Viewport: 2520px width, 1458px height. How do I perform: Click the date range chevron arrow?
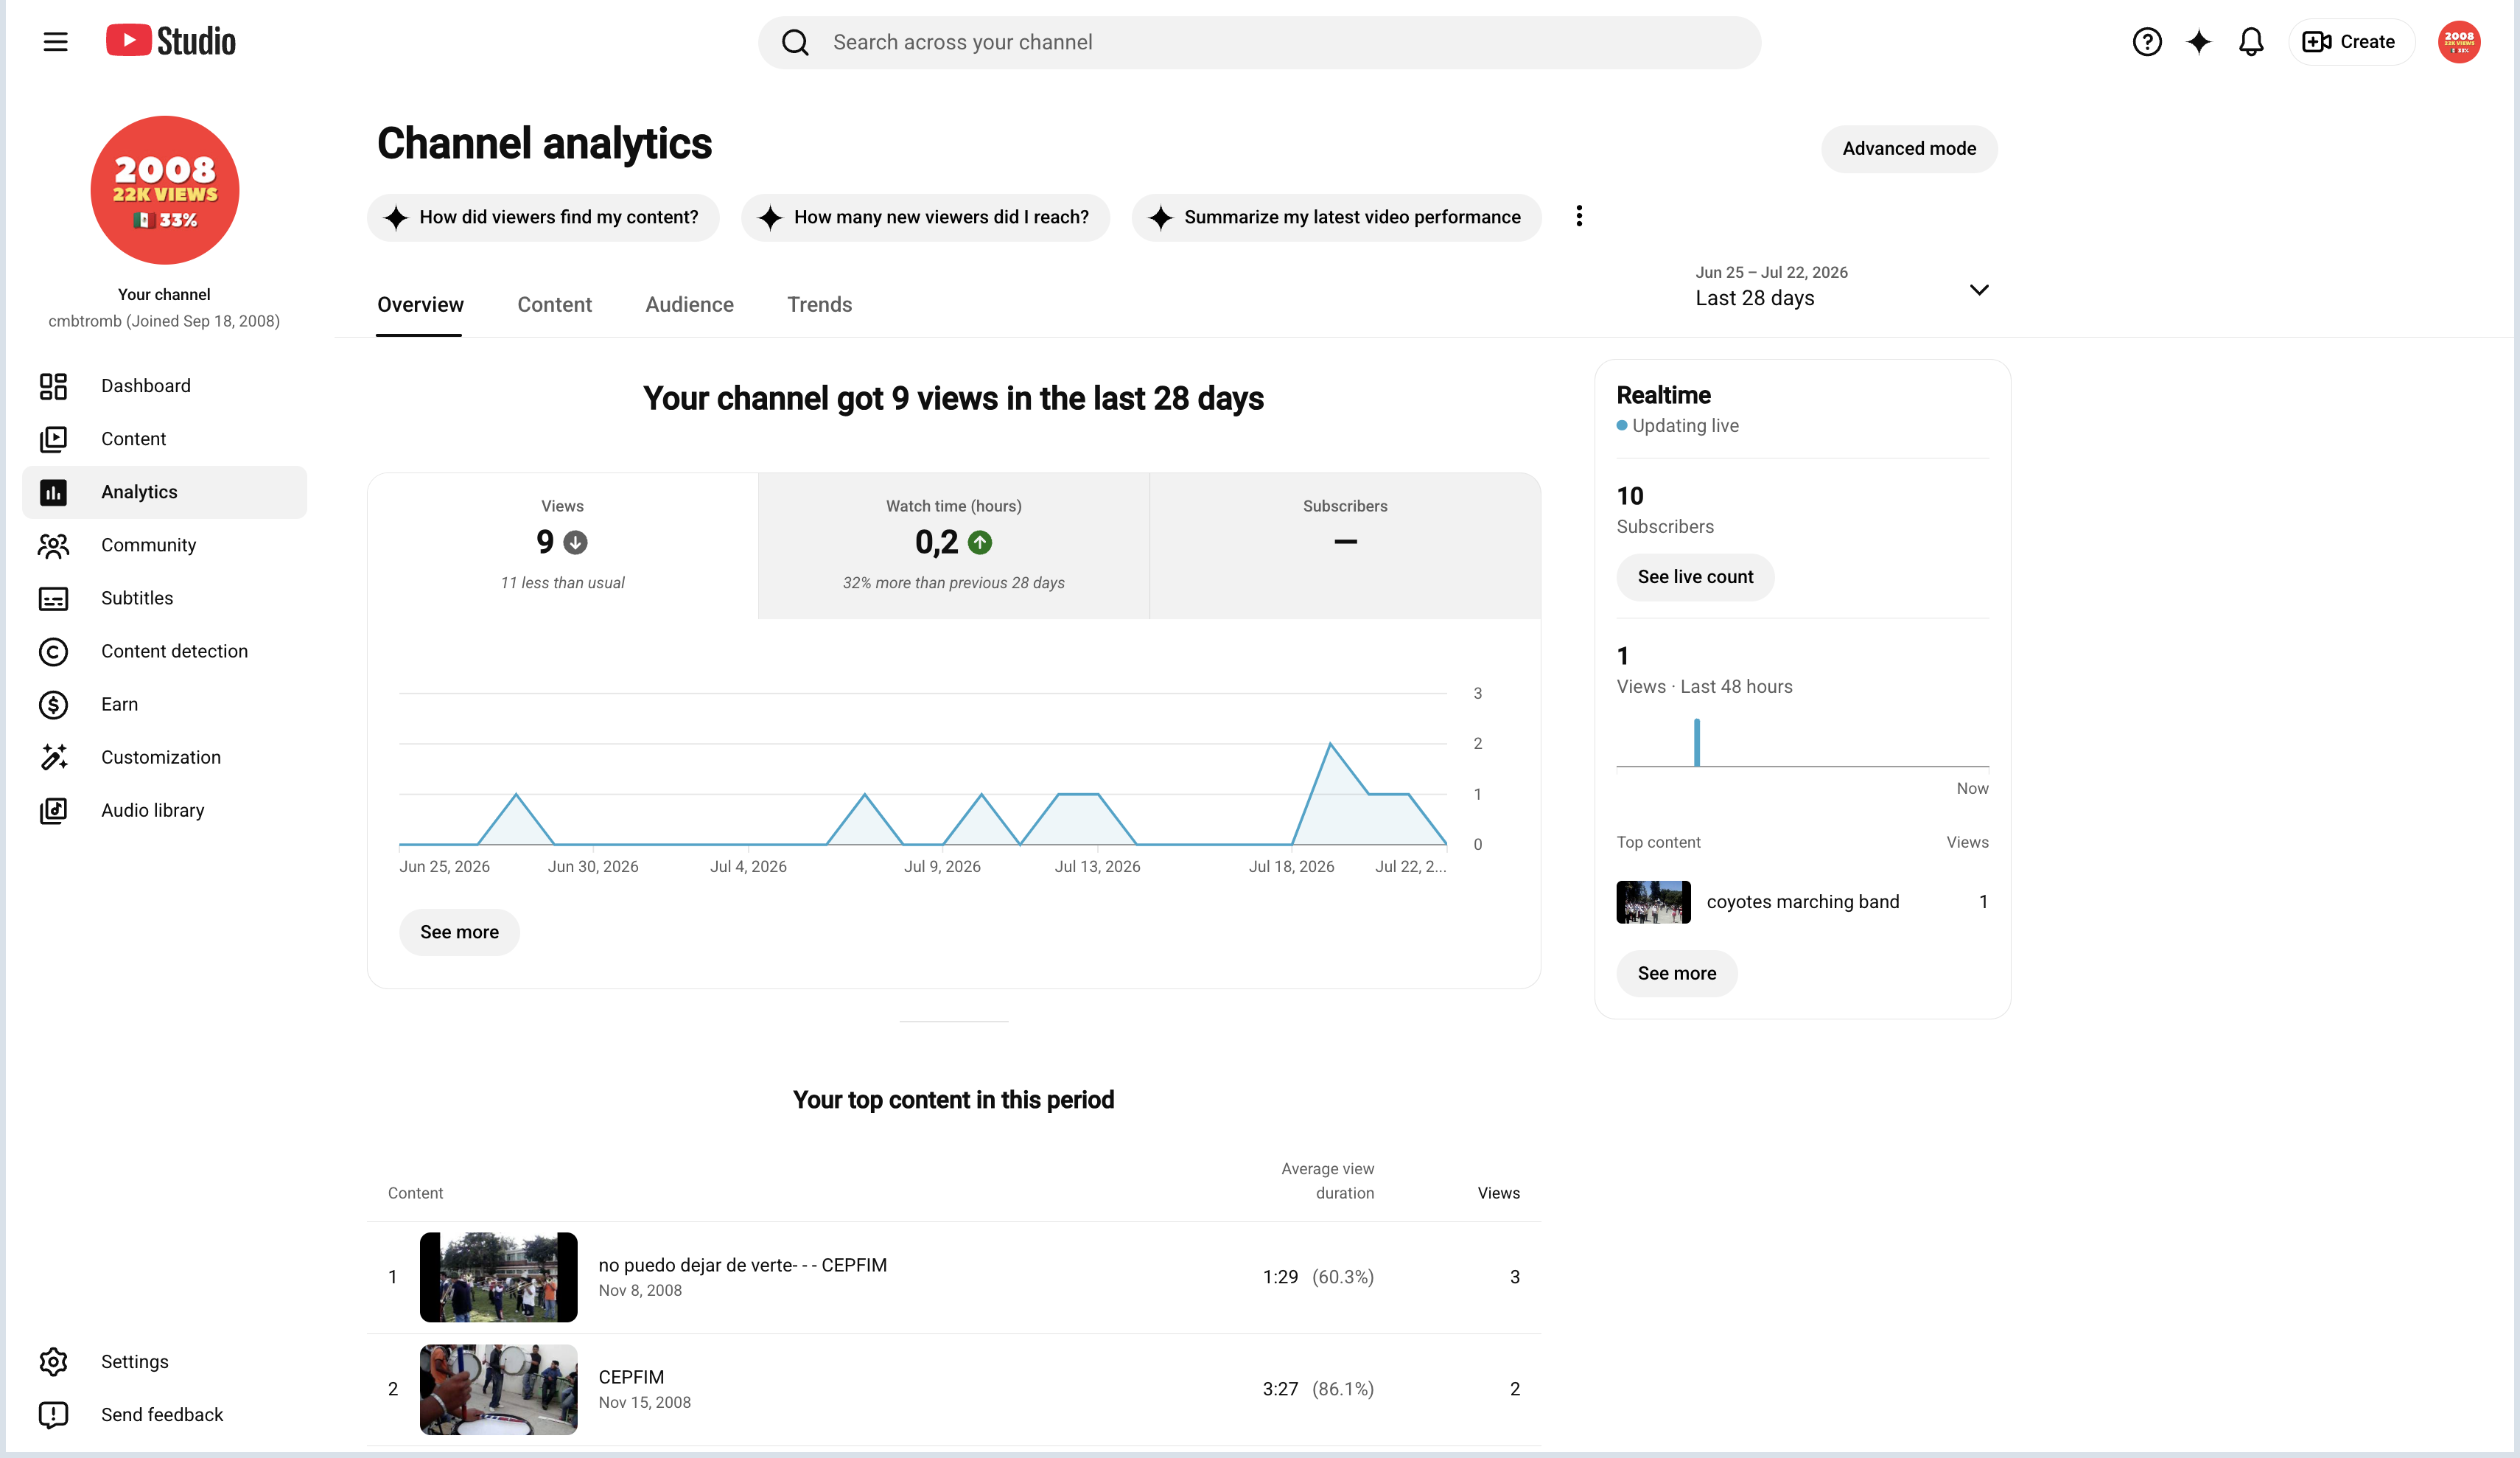click(1978, 290)
